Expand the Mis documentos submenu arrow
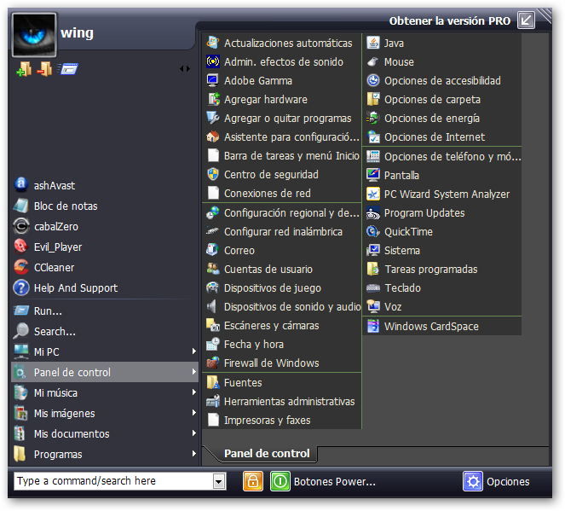Screen dimensions: 565x511 pyautogui.click(x=194, y=433)
